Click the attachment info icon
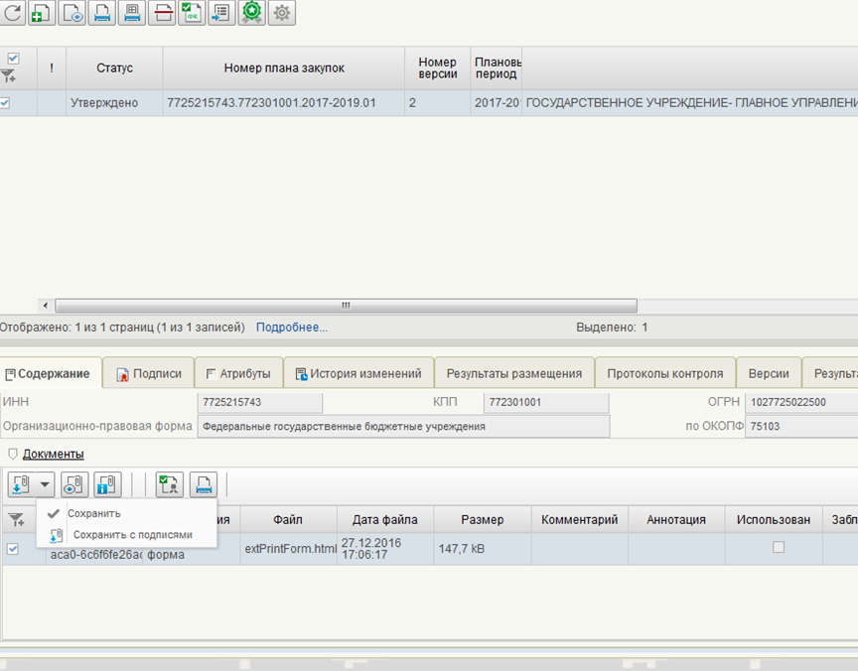The width and height of the screenshot is (858, 671). pos(105,484)
